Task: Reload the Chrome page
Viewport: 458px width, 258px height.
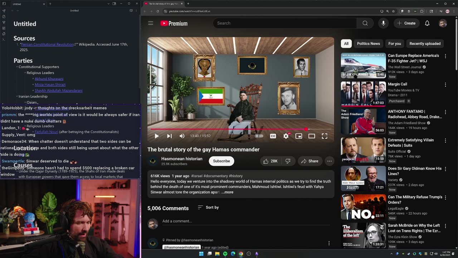Action: [x=158, y=11]
